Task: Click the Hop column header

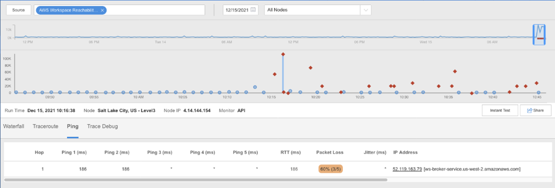Action: pos(39,152)
